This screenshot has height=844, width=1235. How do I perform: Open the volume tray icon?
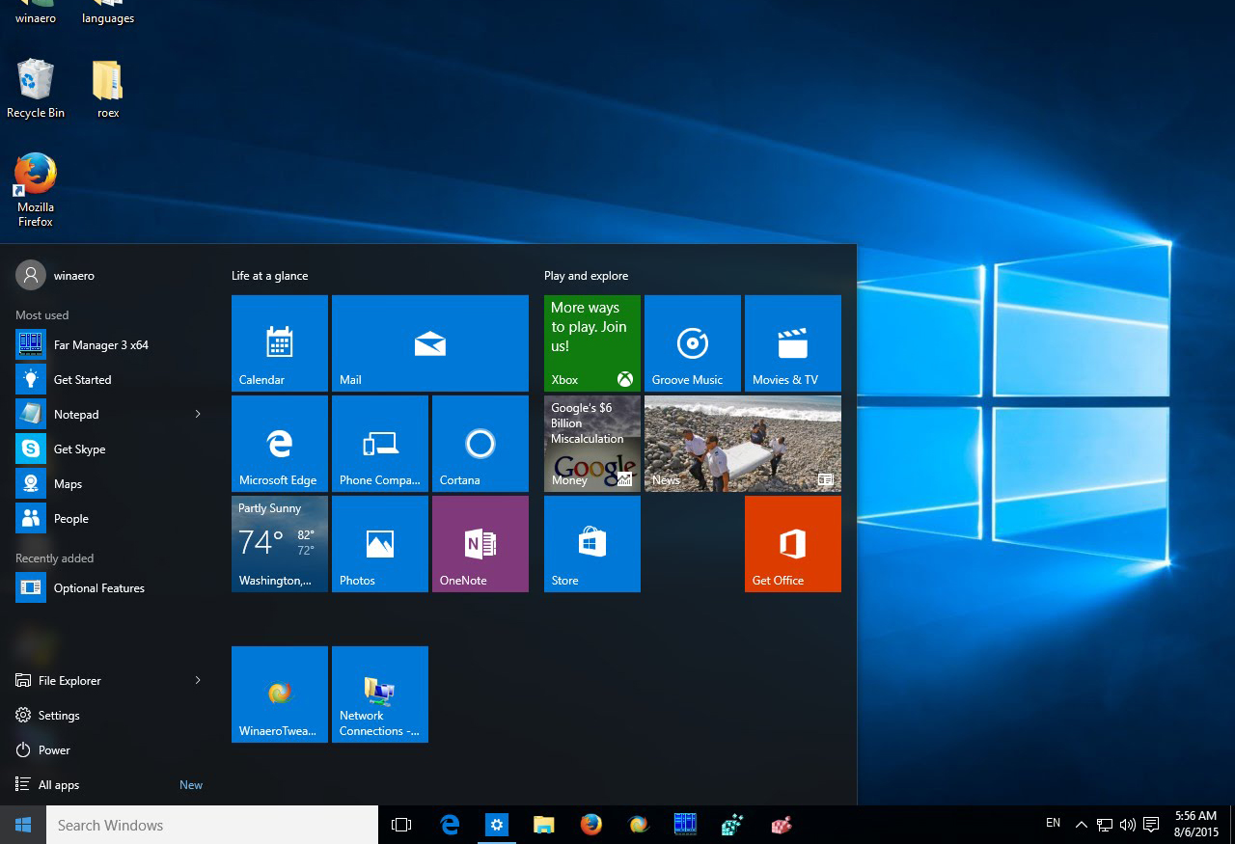pyautogui.click(x=1128, y=825)
